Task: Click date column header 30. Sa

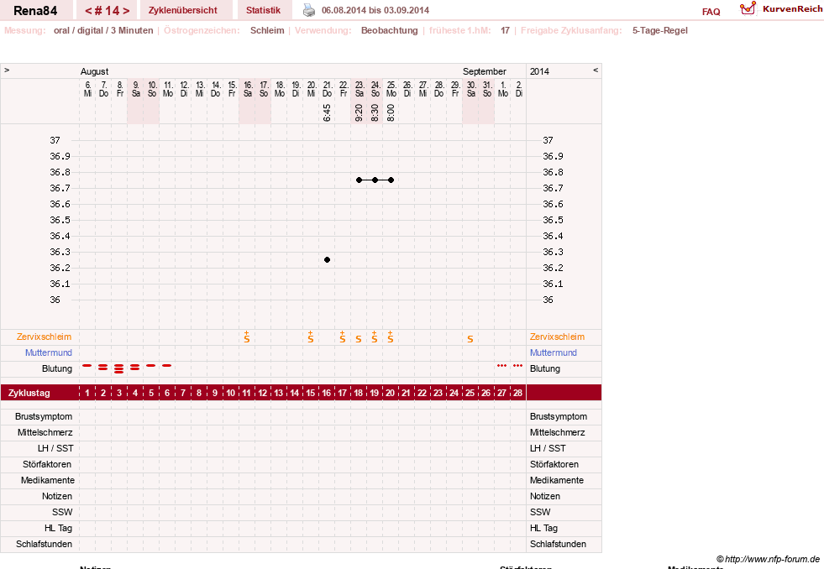Action: pos(471,89)
